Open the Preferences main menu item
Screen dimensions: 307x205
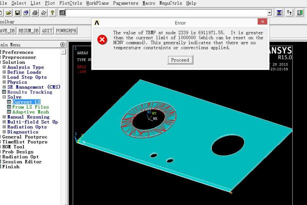pos(18,52)
